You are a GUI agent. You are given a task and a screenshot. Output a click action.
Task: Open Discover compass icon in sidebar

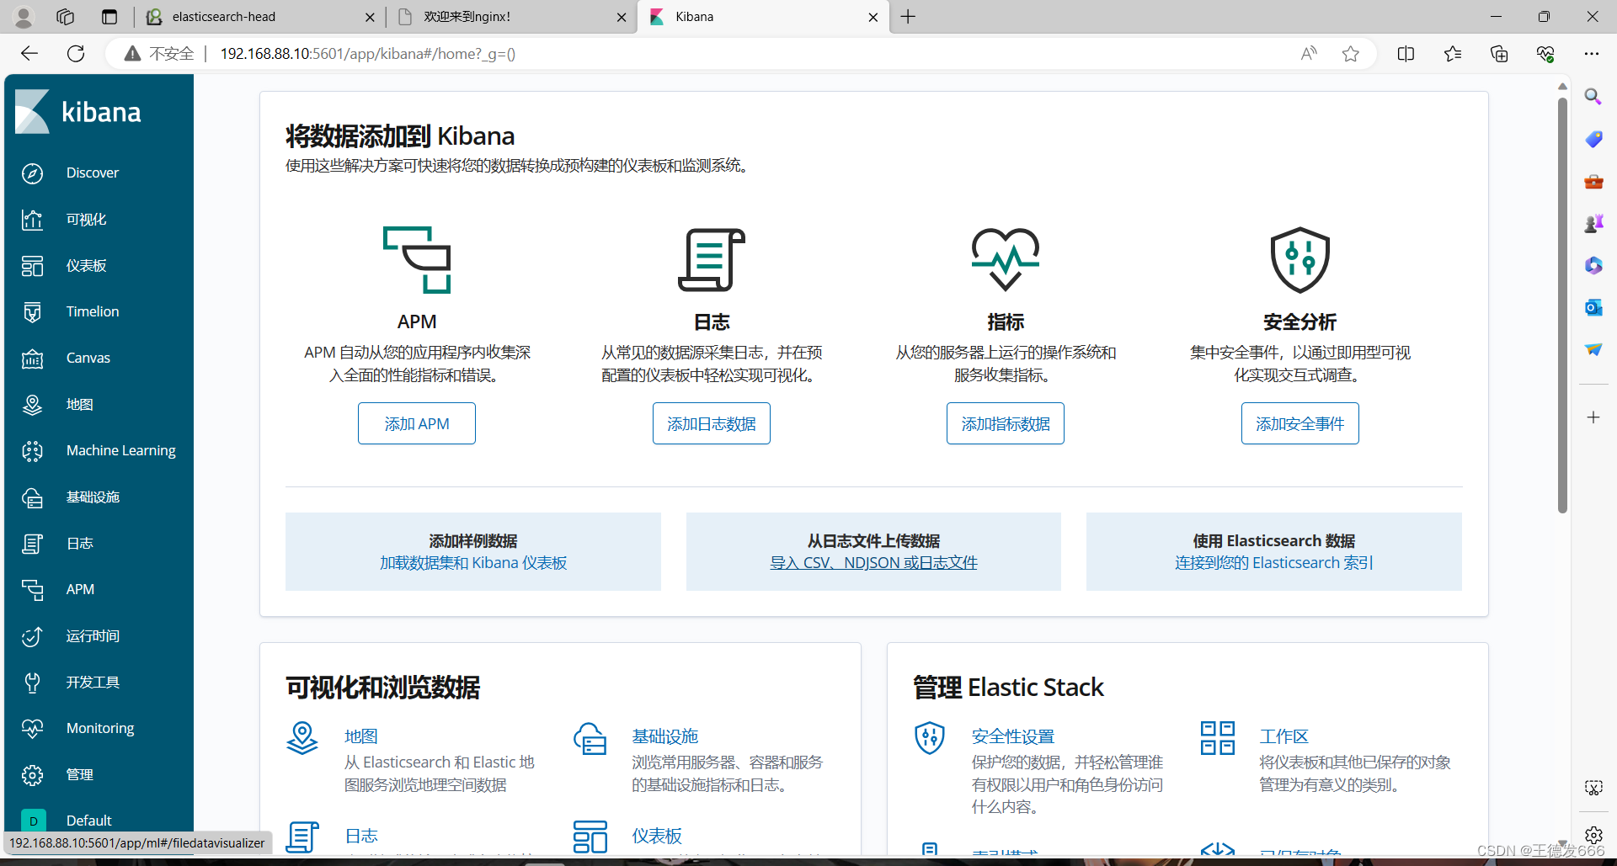tap(32, 173)
